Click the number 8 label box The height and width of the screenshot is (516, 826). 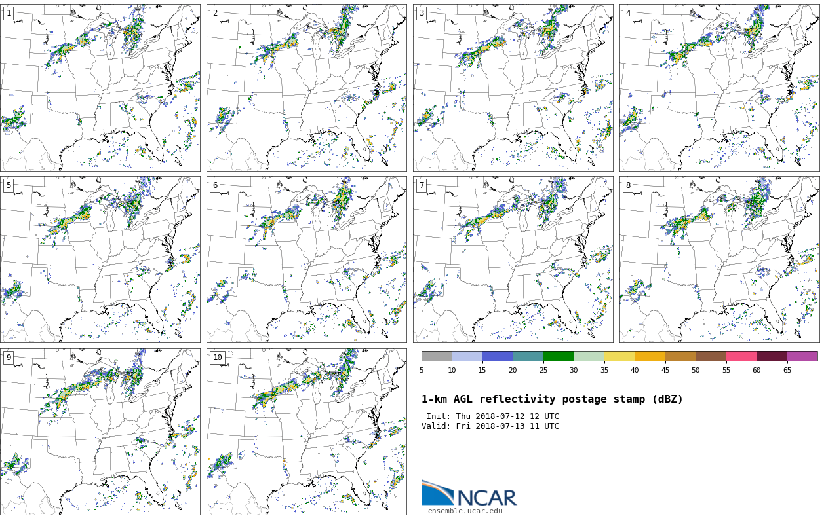pyautogui.click(x=627, y=185)
